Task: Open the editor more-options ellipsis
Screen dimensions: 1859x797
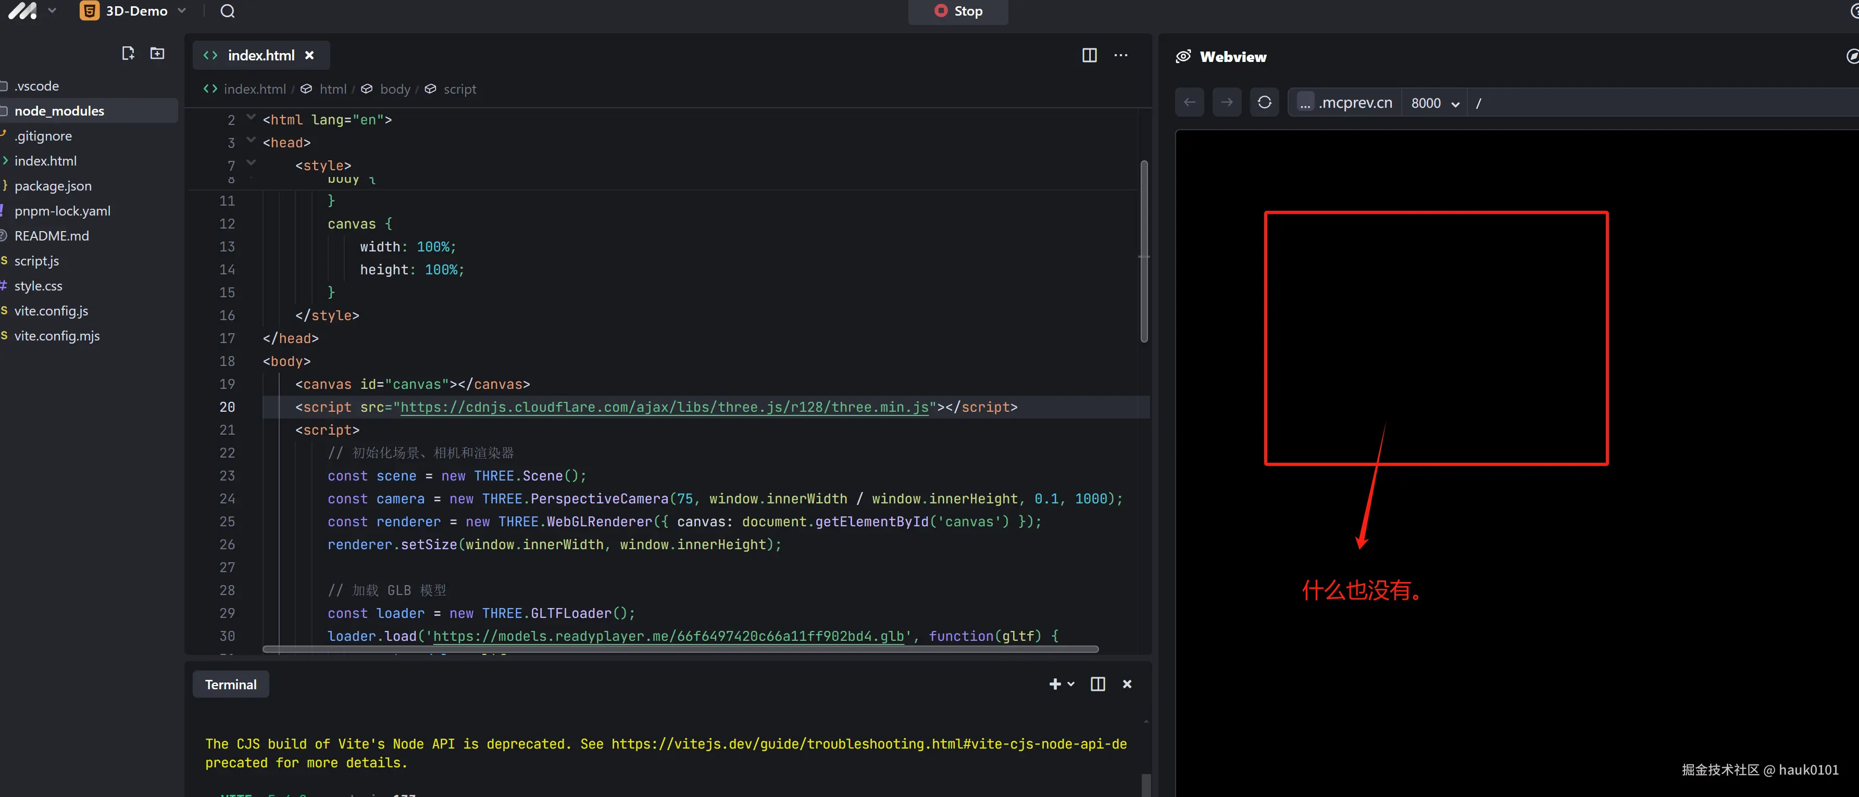Action: 1120,56
